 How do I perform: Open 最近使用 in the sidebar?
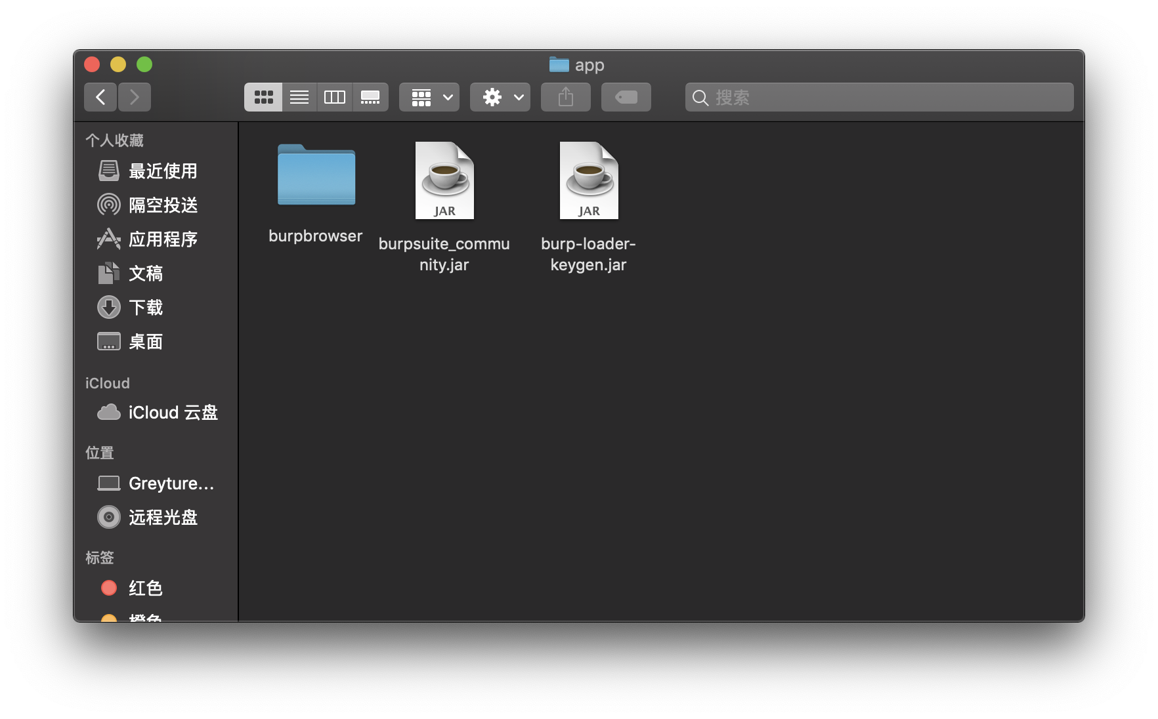click(156, 171)
